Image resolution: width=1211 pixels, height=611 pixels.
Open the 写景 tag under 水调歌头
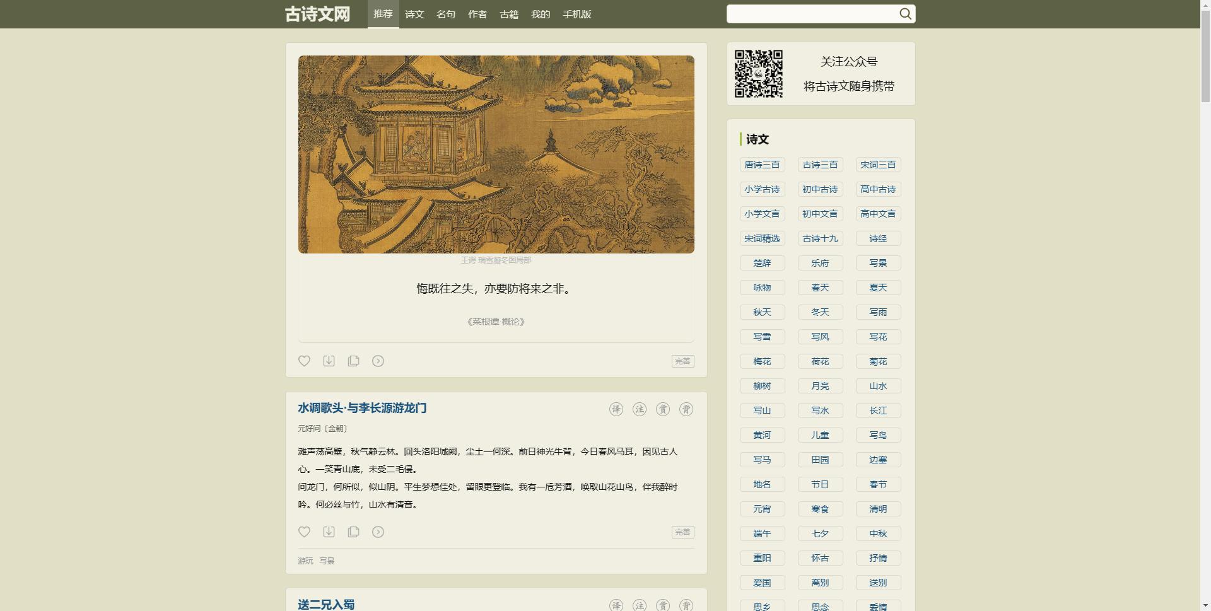coord(327,560)
